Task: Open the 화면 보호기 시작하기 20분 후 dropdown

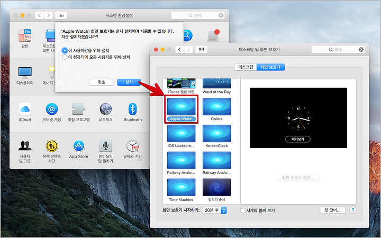Action: click(214, 210)
